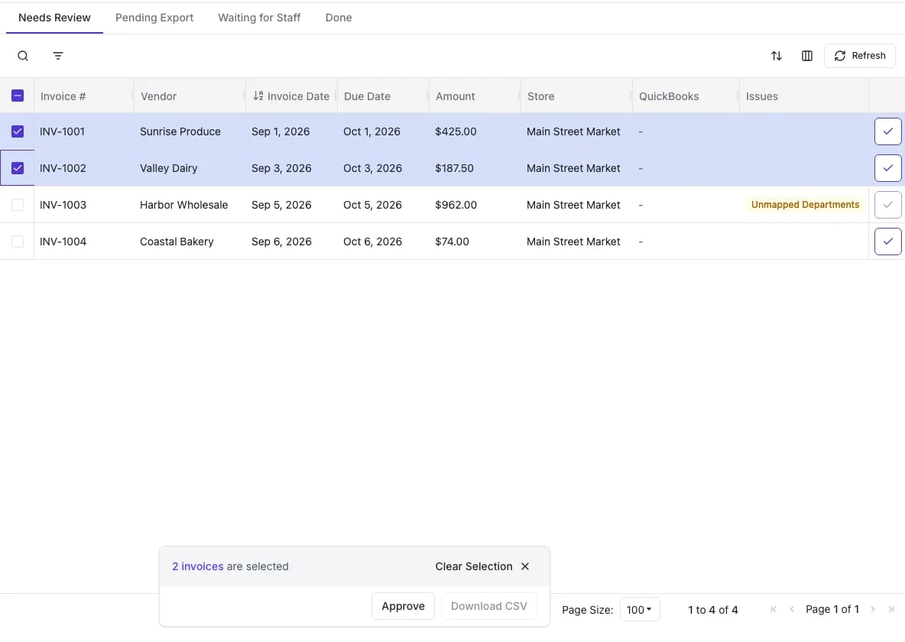Viewport: 905px width, 642px height.
Task: Click the 1 to 4 of 4 count
Action: 713,610
